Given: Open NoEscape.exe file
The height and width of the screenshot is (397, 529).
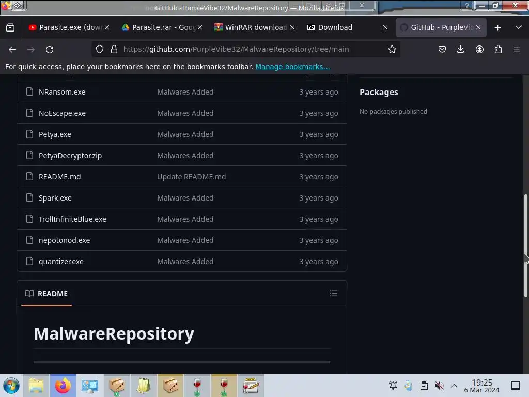Looking at the screenshot, I should (x=62, y=113).
